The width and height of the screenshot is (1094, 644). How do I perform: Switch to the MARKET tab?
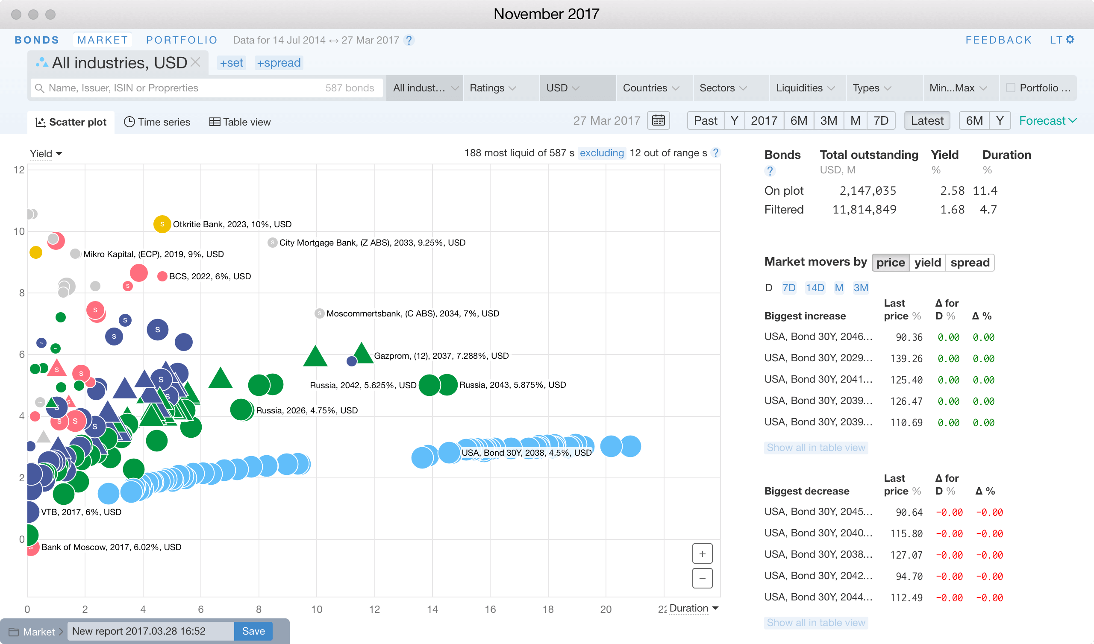pos(103,40)
